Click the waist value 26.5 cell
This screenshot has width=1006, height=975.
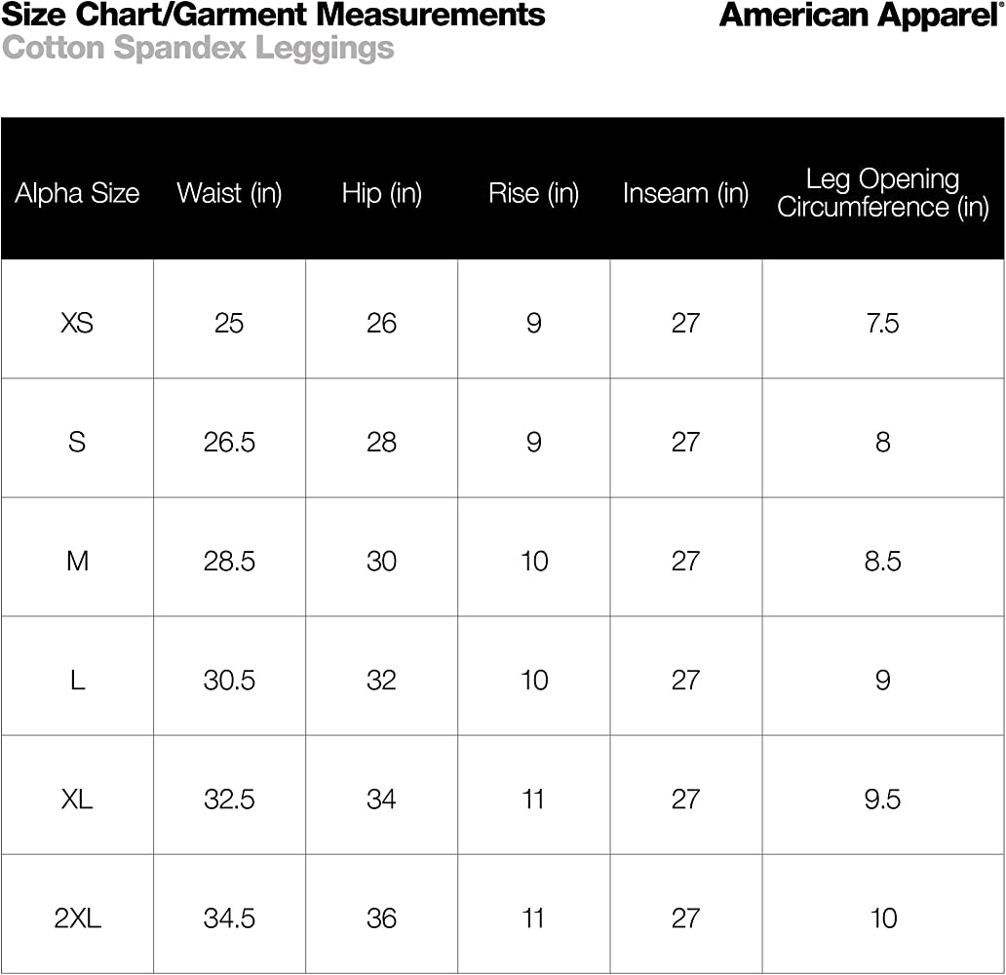pyautogui.click(x=229, y=442)
